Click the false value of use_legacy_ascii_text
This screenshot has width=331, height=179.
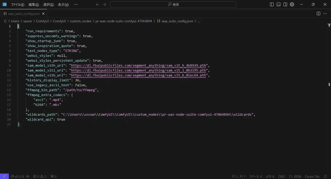coord(80,85)
